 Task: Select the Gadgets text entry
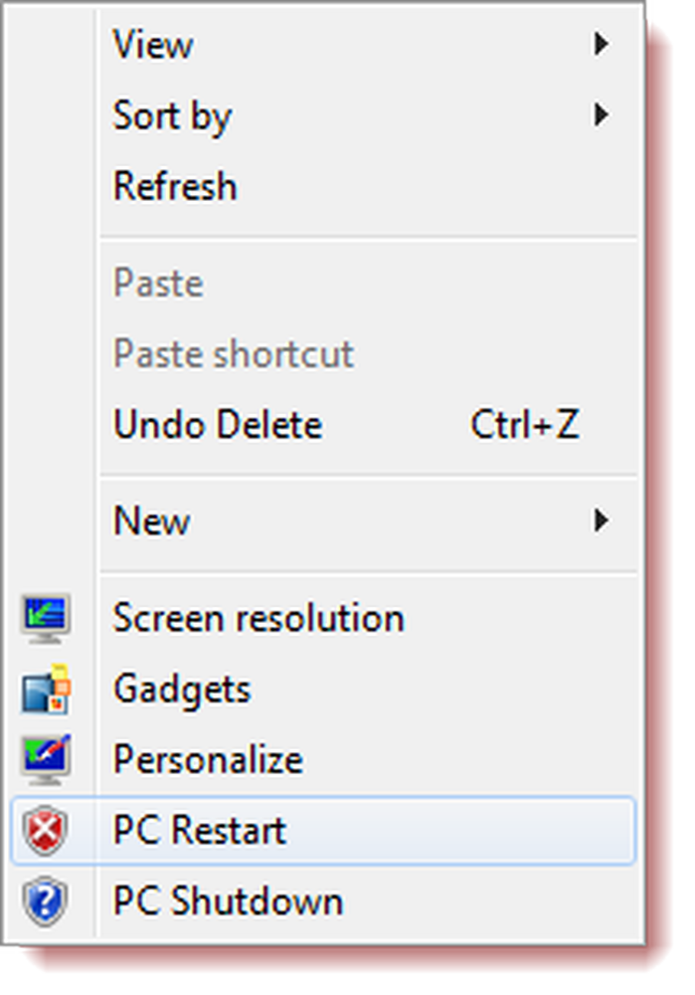(182, 691)
